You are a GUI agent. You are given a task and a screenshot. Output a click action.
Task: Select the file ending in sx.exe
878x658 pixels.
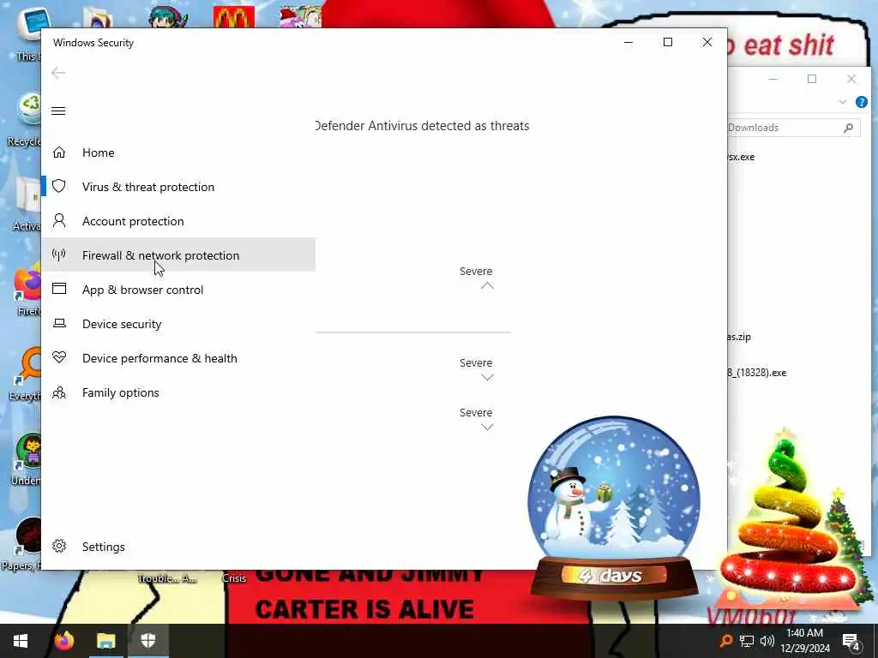point(741,158)
